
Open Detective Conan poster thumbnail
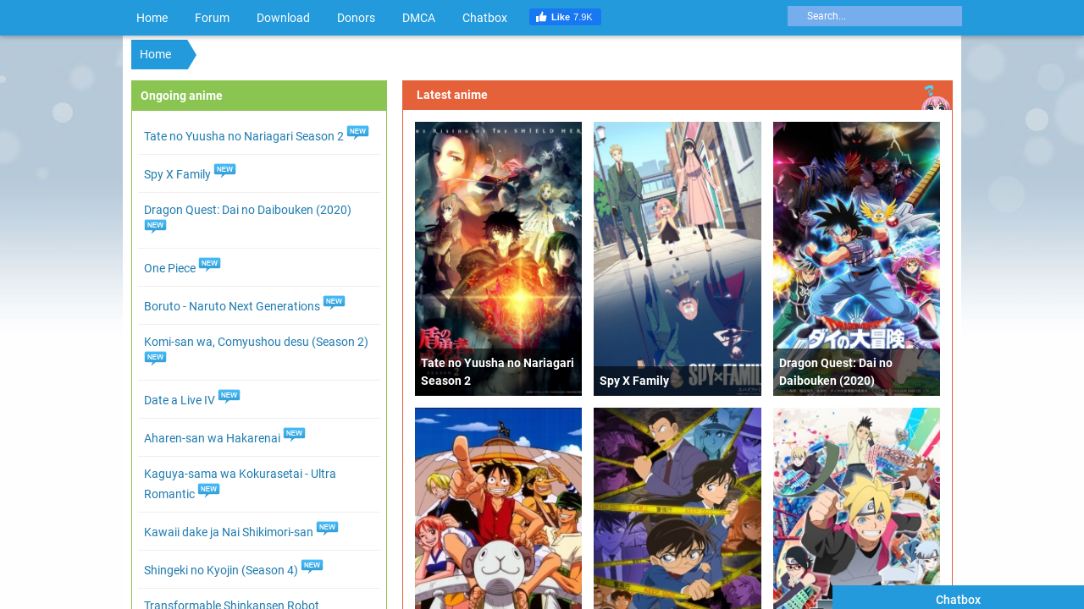tap(677, 508)
